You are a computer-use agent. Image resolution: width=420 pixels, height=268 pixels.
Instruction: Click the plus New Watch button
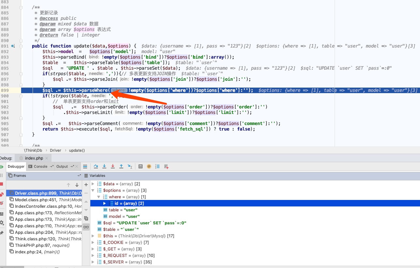pos(86,185)
